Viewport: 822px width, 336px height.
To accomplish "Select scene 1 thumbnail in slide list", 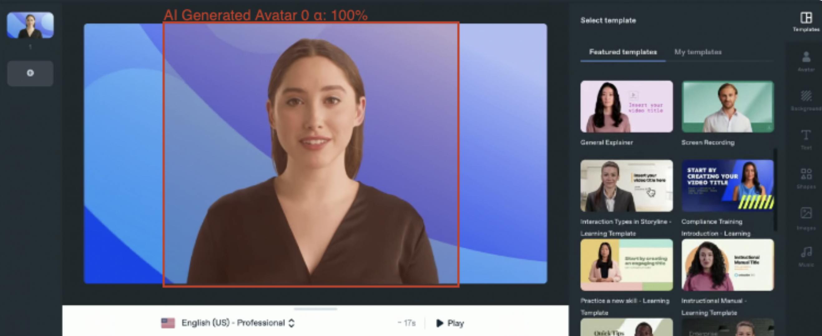I will [x=30, y=25].
